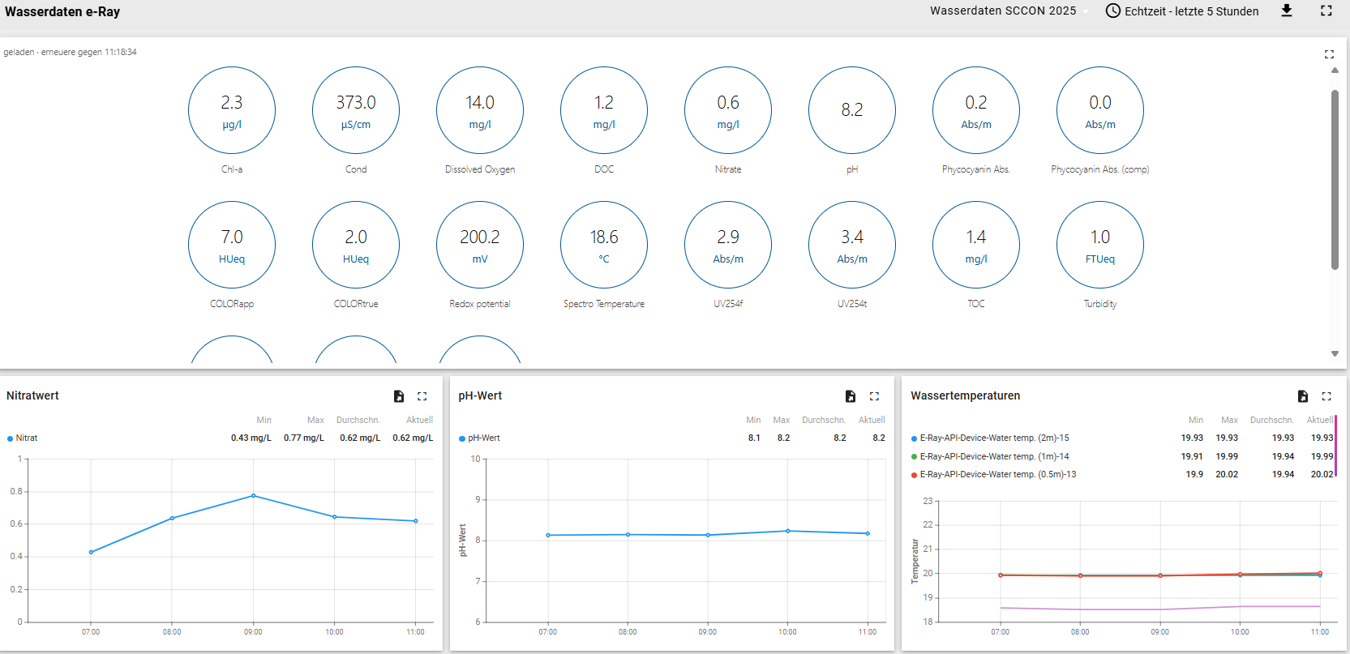Toggle the pH-Wert legend series

pyautogui.click(x=483, y=438)
